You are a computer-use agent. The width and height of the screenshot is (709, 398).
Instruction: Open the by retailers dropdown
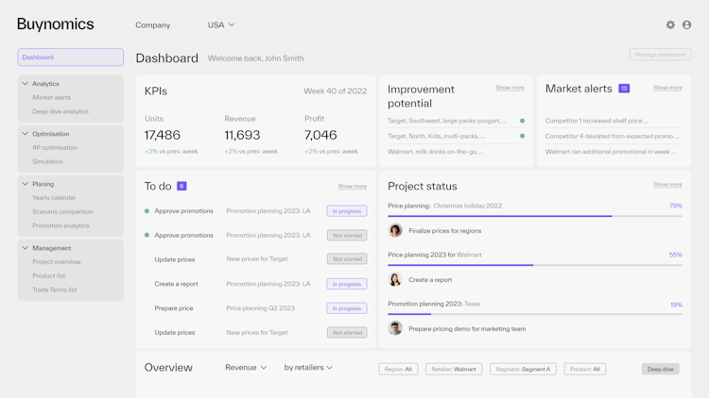tap(308, 368)
